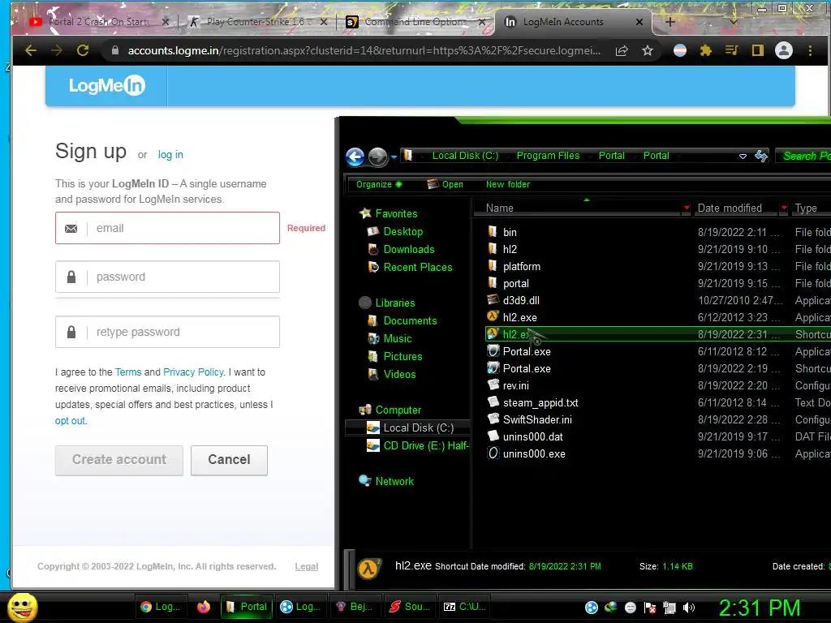831x623 pixels.
Task: Click refresh icon next to Explorer address bar
Action: click(x=761, y=156)
